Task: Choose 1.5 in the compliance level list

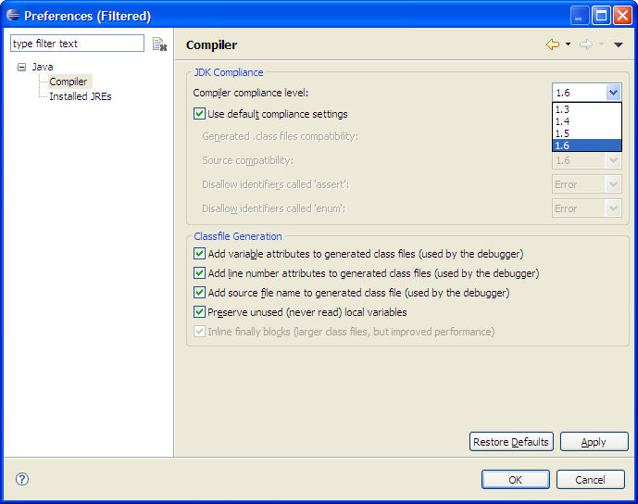Action: pos(587,133)
